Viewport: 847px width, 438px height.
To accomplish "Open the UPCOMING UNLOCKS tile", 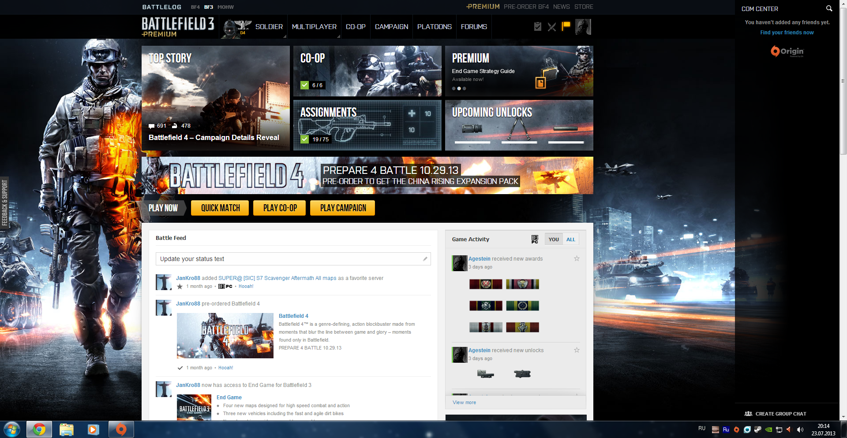I will tap(519, 125).
